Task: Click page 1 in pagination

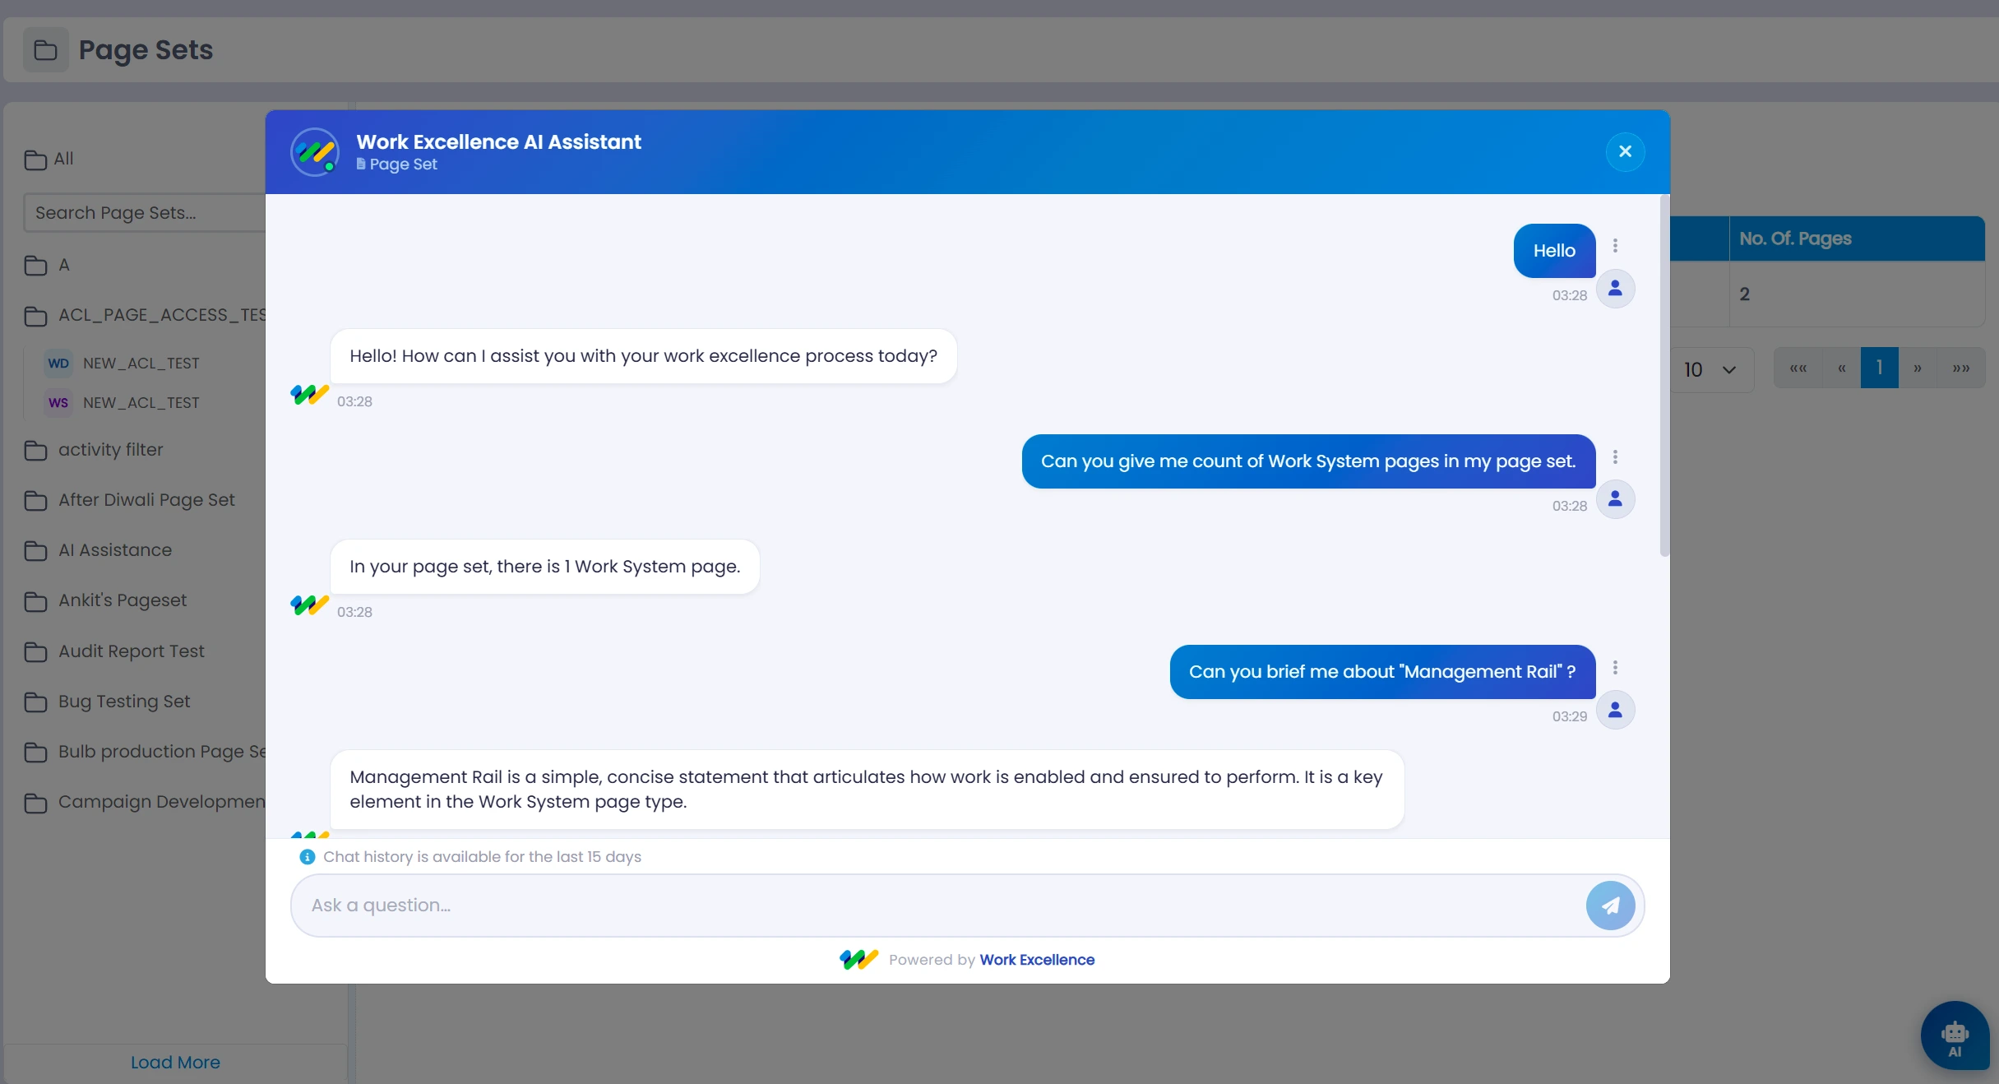Action: (x=1879, y=368)
